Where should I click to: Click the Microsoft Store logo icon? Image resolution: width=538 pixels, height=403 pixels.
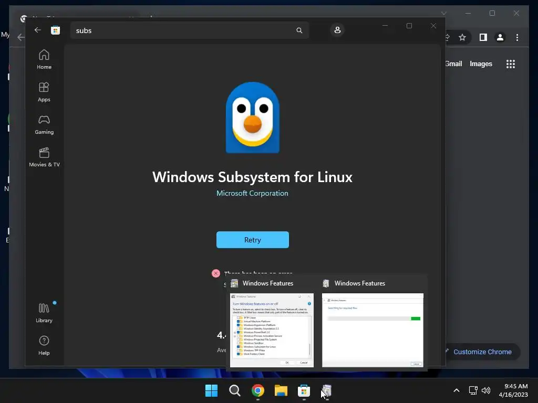(55, 30)
